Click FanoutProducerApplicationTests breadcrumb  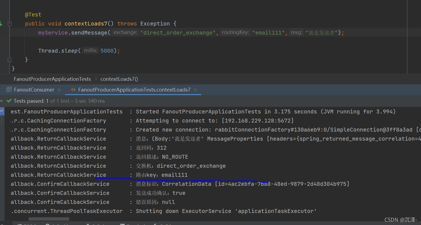point(52,79)
